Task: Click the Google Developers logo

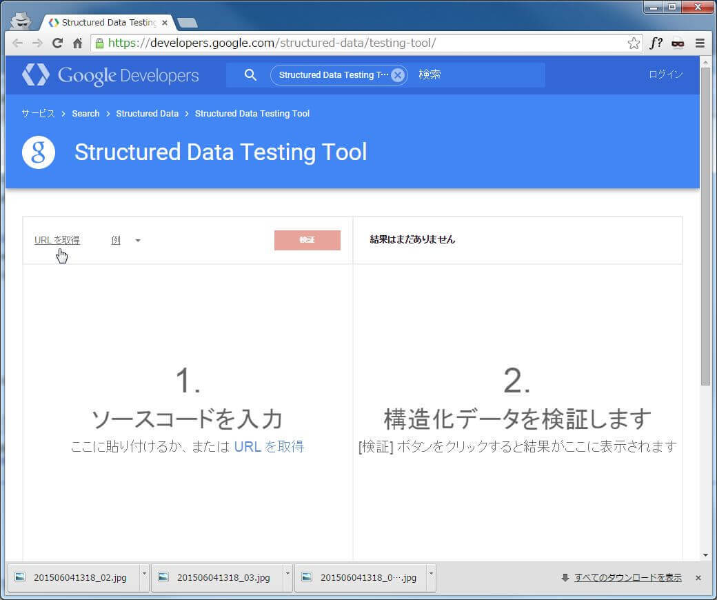Action: [x=110, y=75]
